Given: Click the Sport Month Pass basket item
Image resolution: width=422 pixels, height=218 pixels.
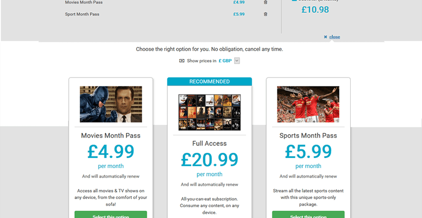Looking at the screenshot, I should (82, 14).
